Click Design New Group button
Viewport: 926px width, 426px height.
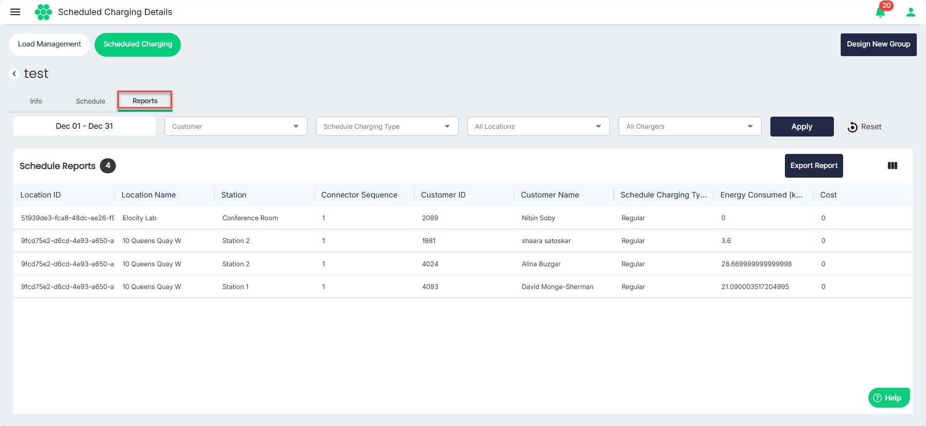[x=878, y=45]
